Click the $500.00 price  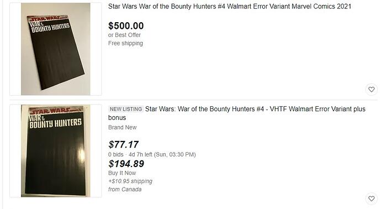tap(126, 26)
